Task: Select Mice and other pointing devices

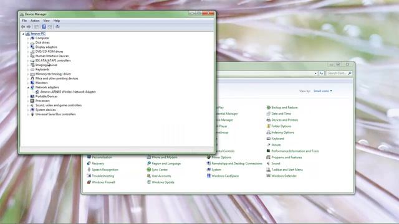Action: [57, 78]
